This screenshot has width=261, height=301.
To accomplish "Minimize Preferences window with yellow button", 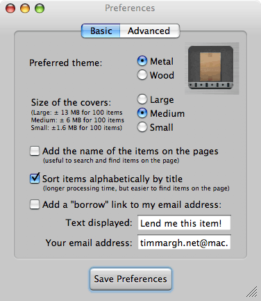I will point(25,8).
